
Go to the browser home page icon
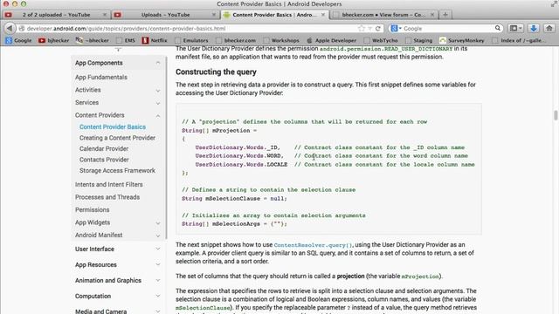click(x=549, y=28)
